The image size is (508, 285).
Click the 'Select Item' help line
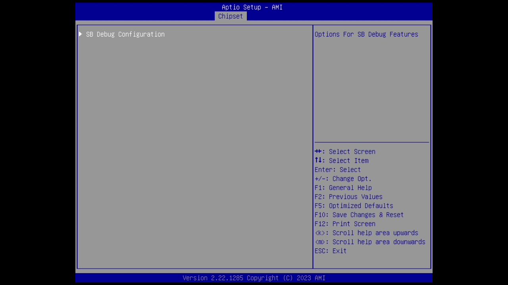pos(342,161)
